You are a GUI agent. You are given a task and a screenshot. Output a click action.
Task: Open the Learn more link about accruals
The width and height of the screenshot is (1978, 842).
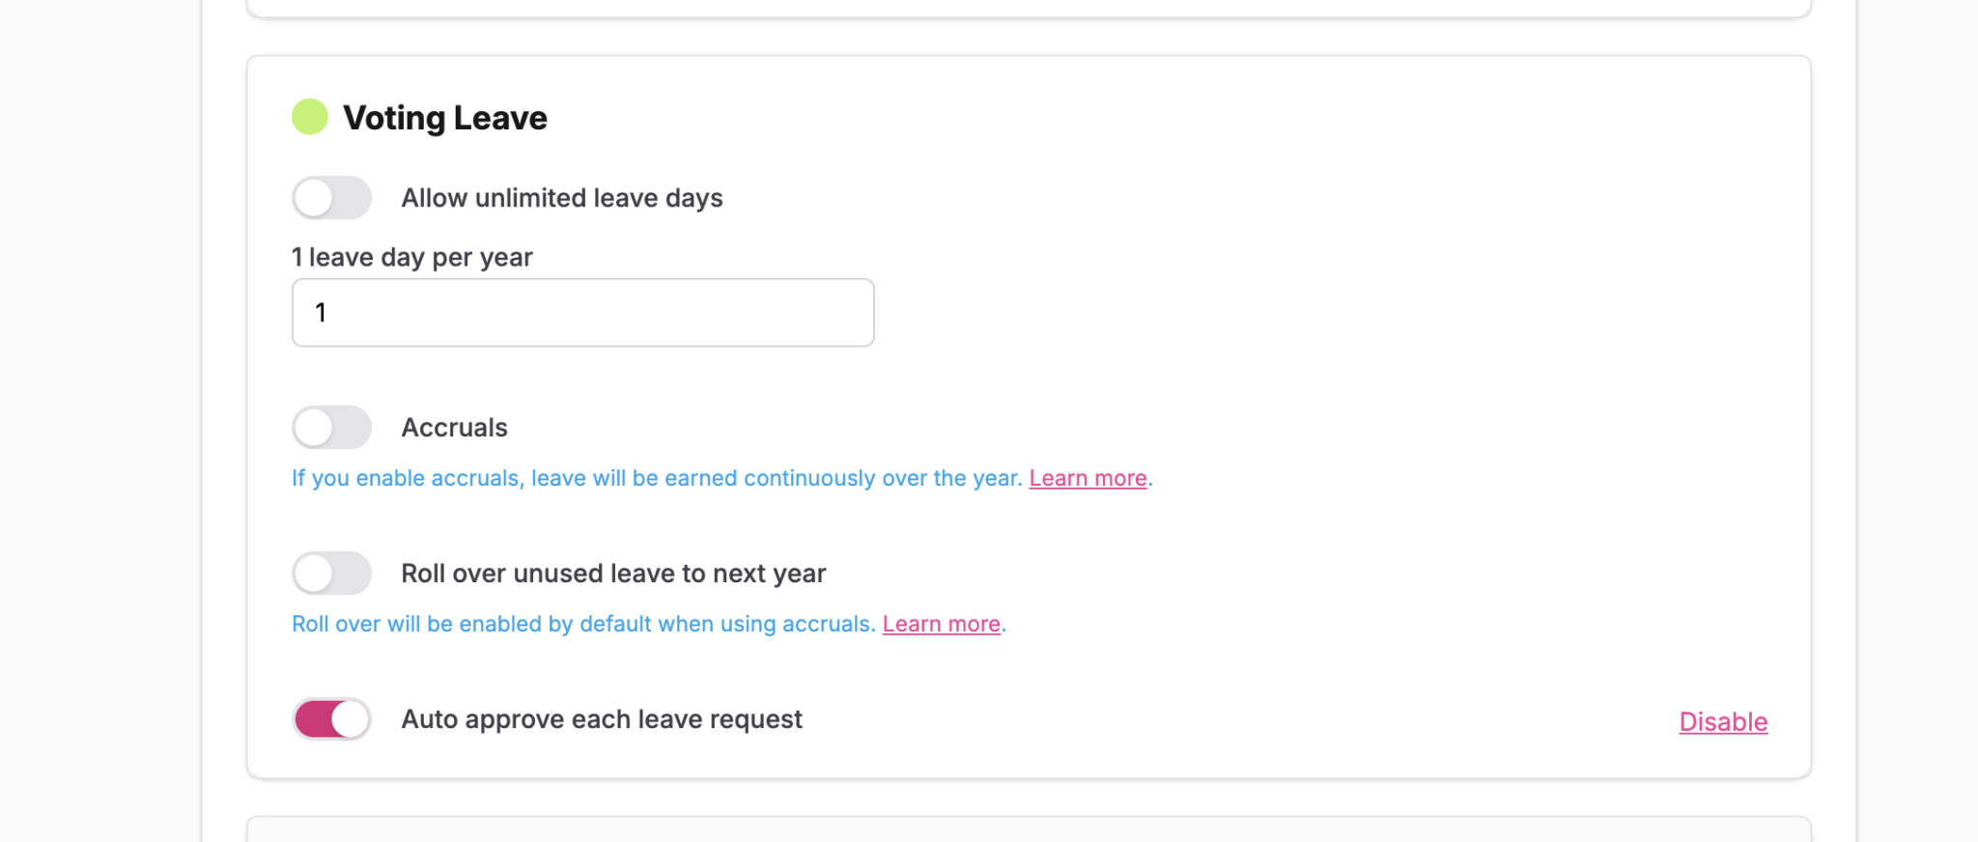pyautogui.click(x=1088, y=479)
